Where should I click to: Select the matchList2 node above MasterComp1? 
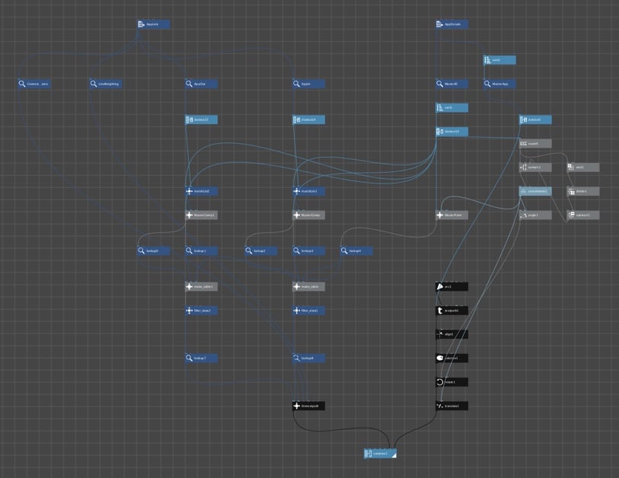(201, 191)
